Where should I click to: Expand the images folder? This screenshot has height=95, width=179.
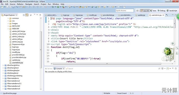(x=8, y=23)
